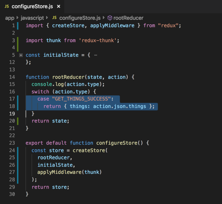Click the green gutter marker beside line 20
The width and height of the screenshot is (222, 204).
(x=18, y=121)
